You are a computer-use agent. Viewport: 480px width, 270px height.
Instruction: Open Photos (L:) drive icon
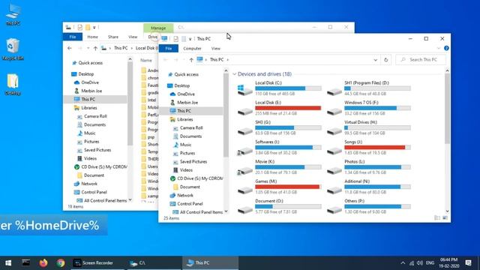pos(334,170)
